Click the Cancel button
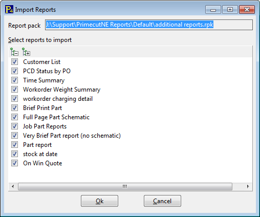The height and width of the screenshot is (217, 260). click(162, 201)
